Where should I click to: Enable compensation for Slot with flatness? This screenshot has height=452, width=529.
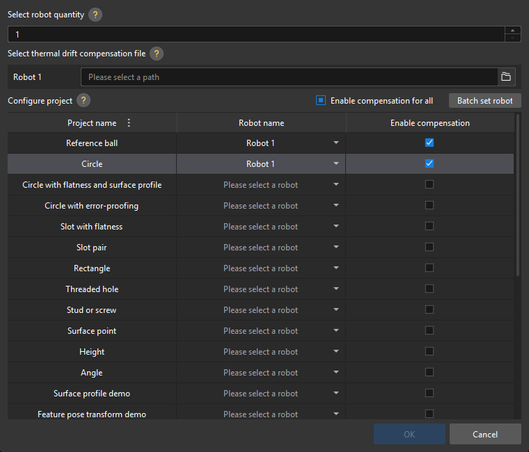tap(429, 226)
